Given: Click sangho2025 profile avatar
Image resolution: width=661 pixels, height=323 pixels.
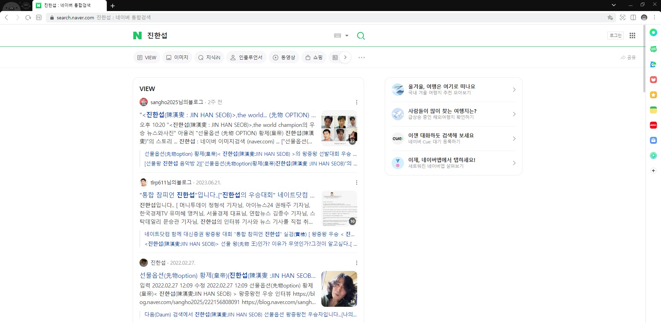Looking at the screenshot, I should [x=144, y=102].
